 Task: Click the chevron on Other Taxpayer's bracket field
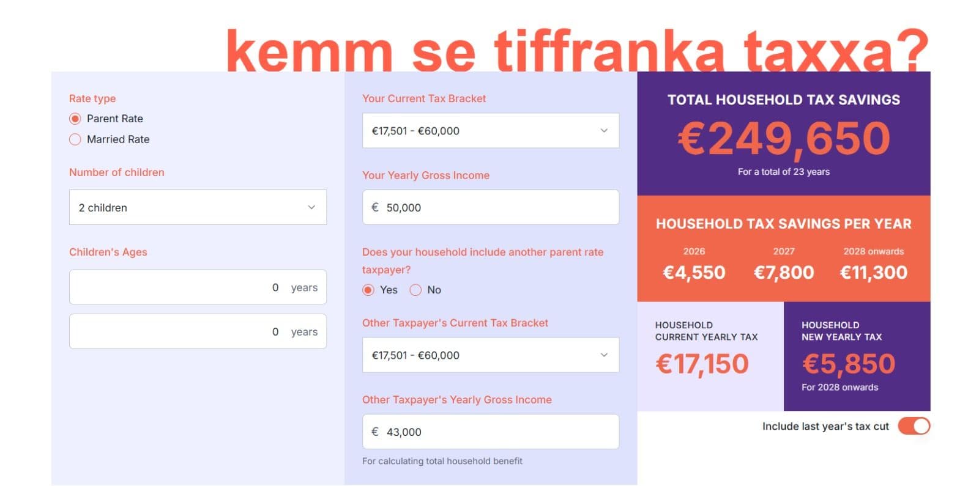pyautogui.click(x=605, y=355)
